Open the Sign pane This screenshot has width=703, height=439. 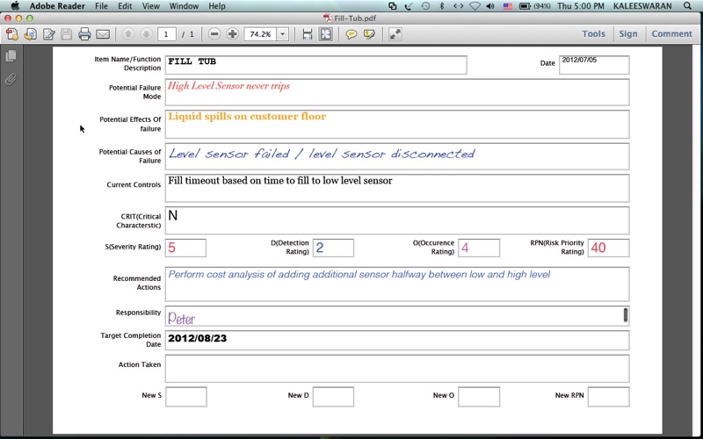pos(628,33)
